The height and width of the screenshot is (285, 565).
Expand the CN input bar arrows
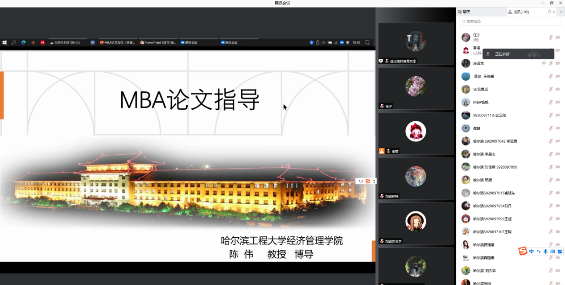374,181
